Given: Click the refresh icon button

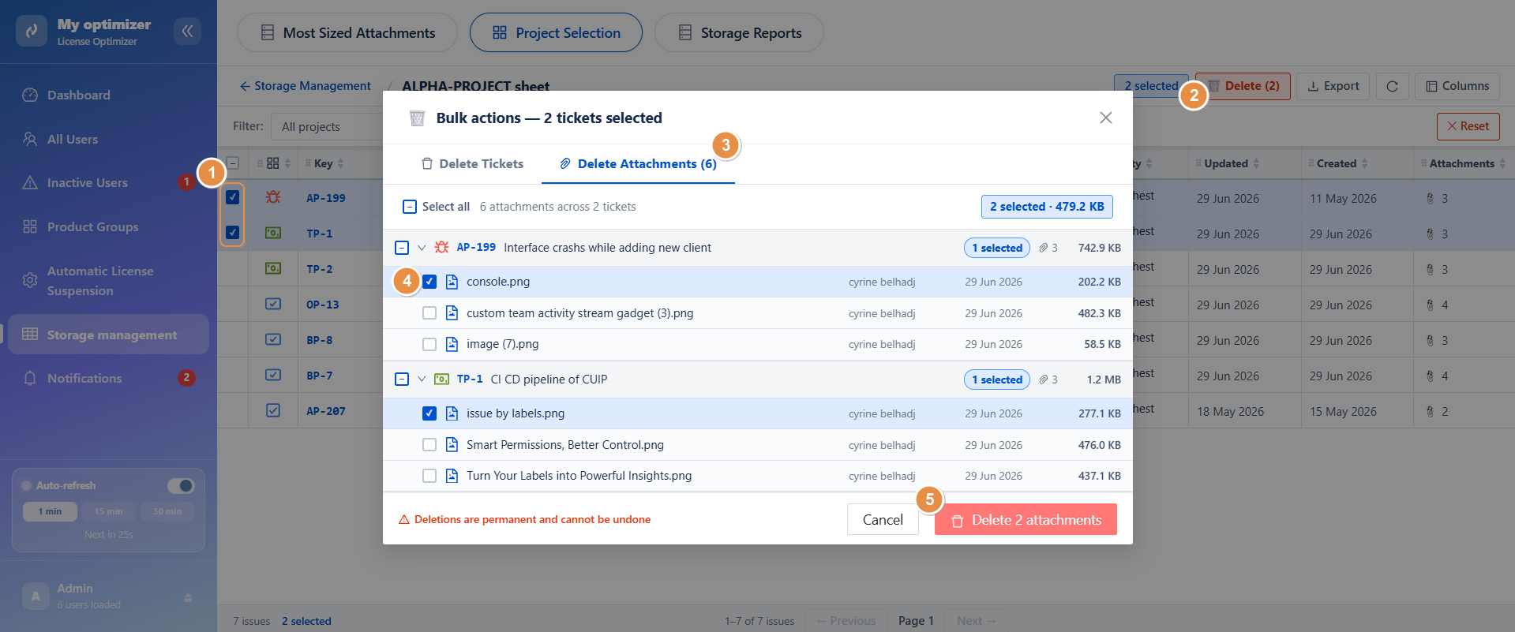Looking at the screenshot, I should tap(1392, 86).
